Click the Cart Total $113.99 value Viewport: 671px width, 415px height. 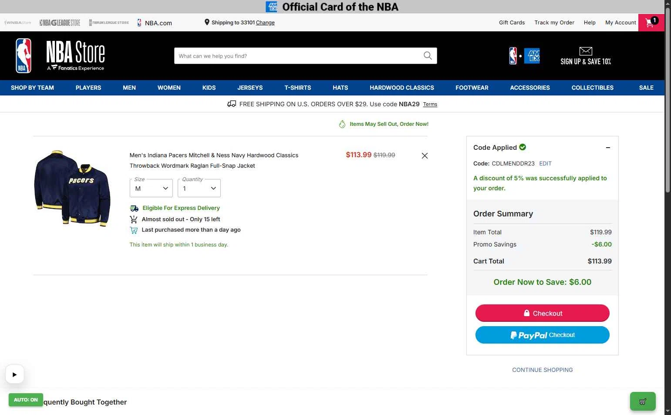pos(600,261)
